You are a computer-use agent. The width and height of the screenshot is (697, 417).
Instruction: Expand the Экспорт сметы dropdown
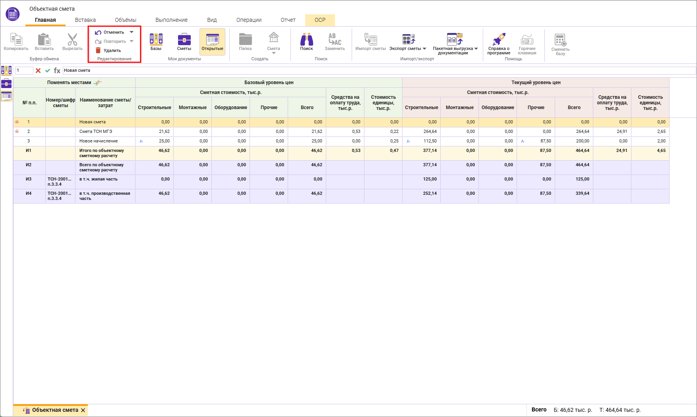(x=424, y=49)
